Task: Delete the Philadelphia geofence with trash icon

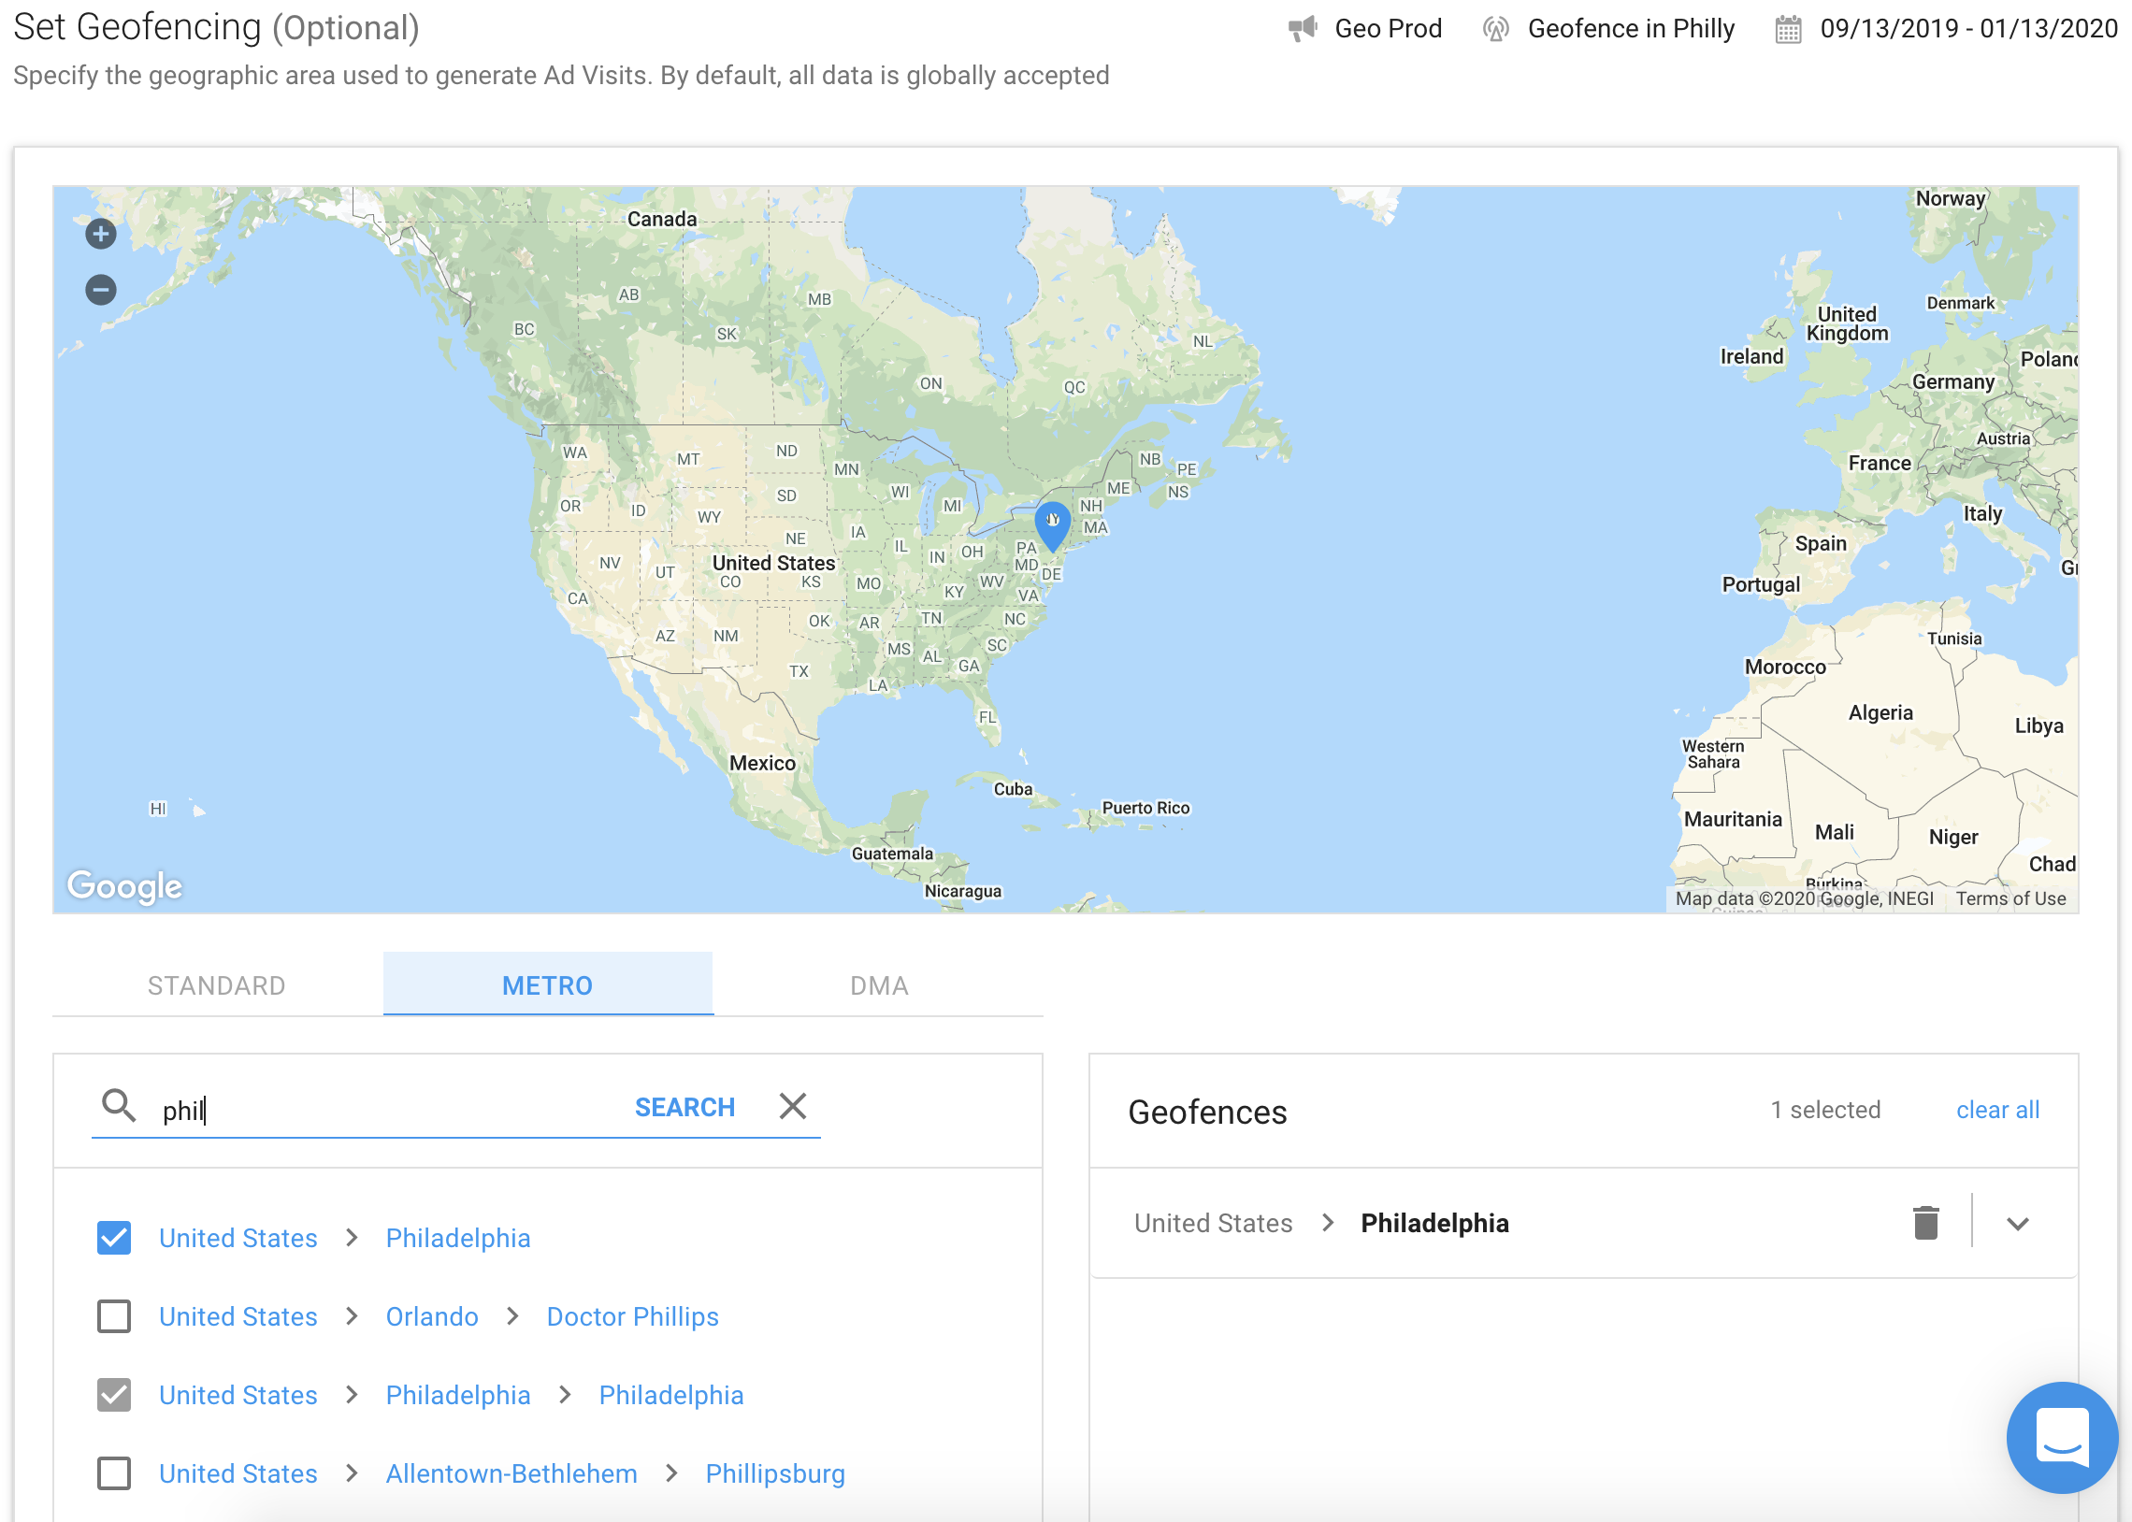Action: tap(1926, 1223)
